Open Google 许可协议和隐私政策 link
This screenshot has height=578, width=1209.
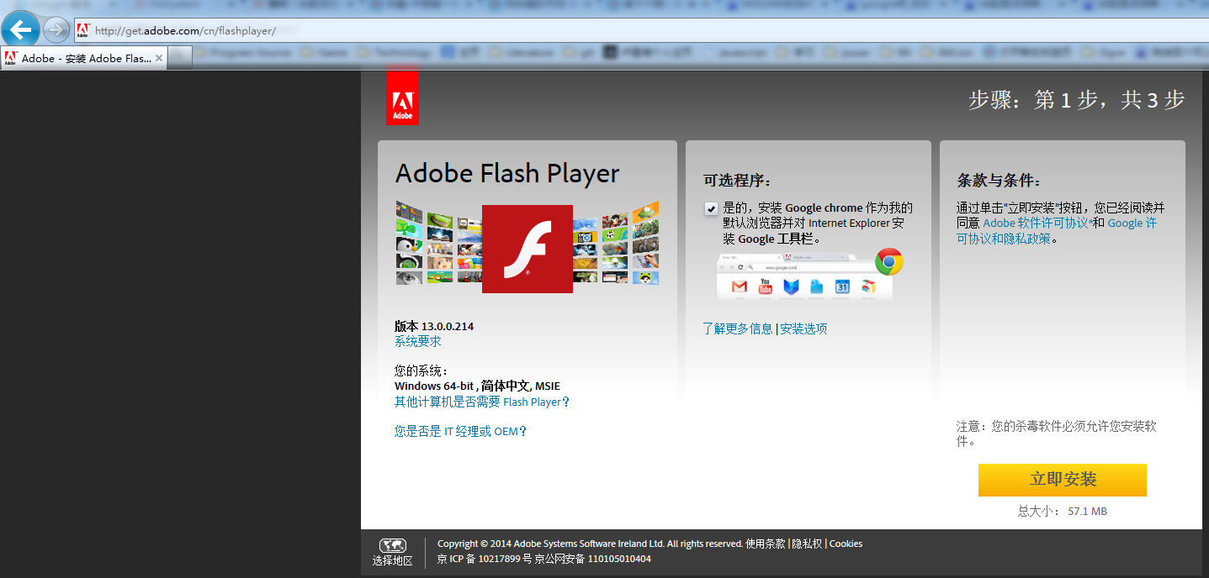click(1057, 230)
